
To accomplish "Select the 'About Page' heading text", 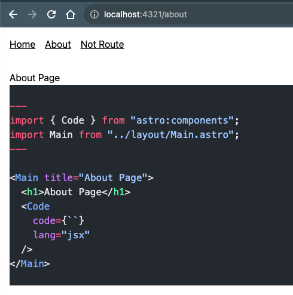I will click(x=35, y=78).
